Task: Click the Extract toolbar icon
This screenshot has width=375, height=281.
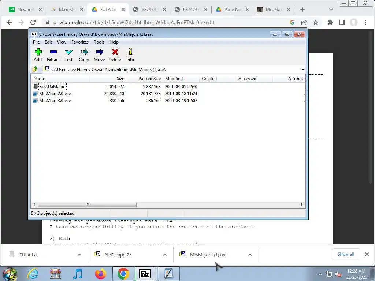Action: (x=53, y=52)
